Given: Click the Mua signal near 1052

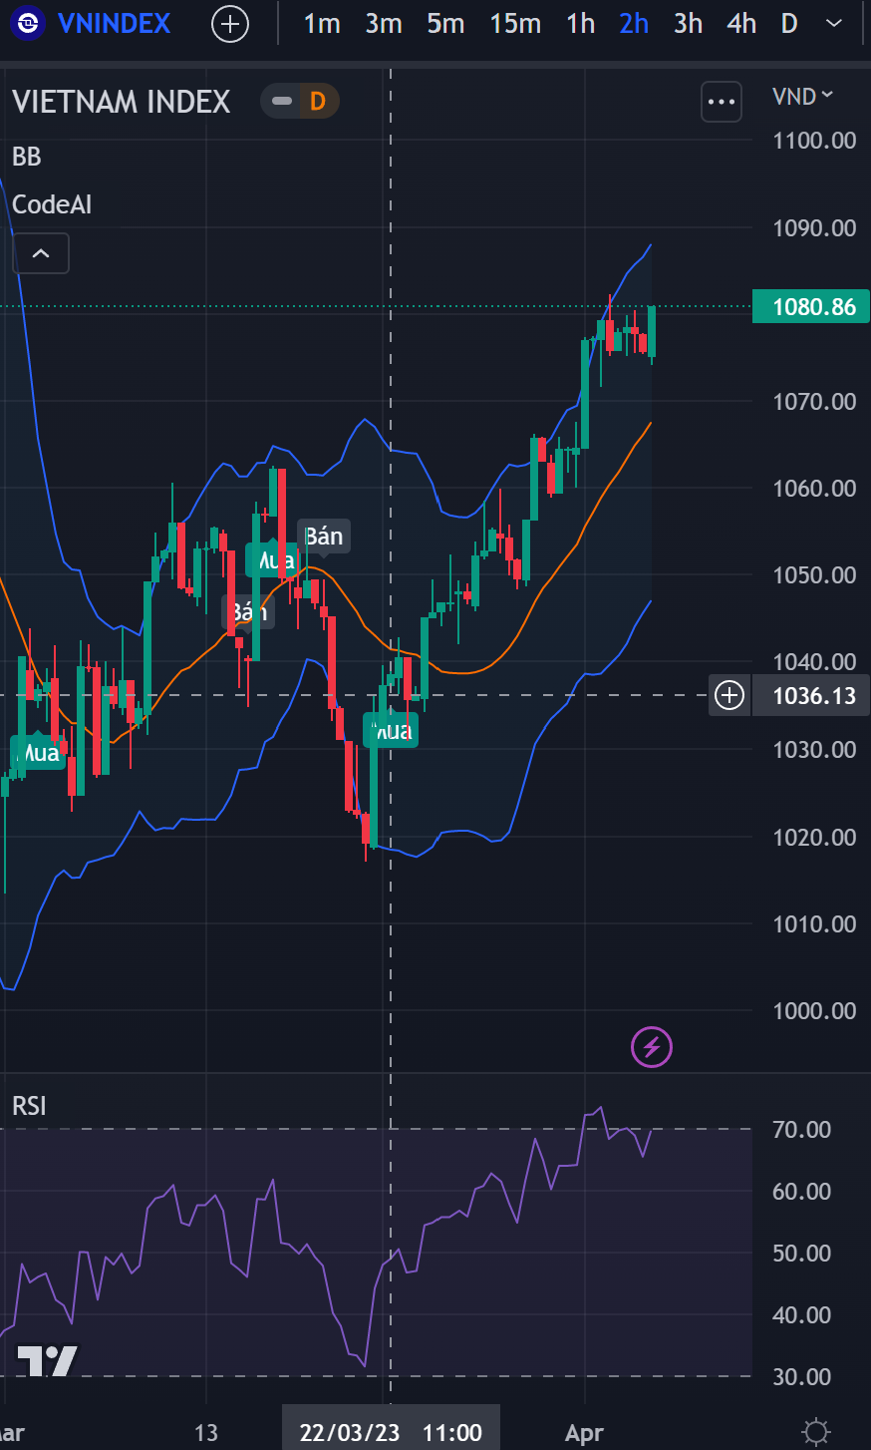Looking at the screenshot, I should click(x=273, y=559).
